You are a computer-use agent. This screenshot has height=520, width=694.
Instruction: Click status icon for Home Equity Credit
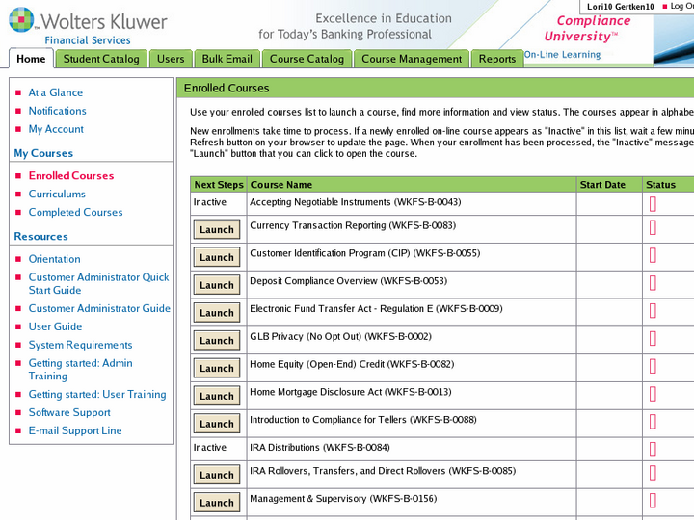pyautogui.click(x=653, y=367)
